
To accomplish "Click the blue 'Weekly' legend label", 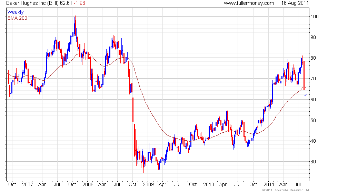I will (15, 12).
